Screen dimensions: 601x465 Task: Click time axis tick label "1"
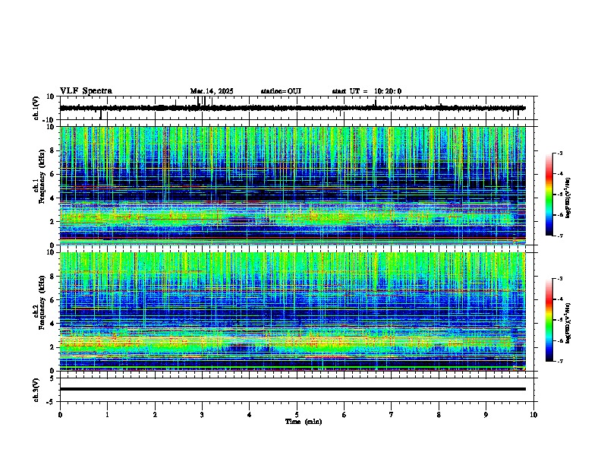pyautogui.click(x=107, y=415)
